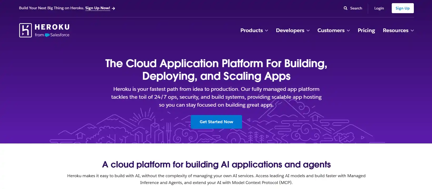Click the Sign Up Now! banner link
Viewport: 432px width, 189px height.
pyautogui.click(x=98, y=8)
